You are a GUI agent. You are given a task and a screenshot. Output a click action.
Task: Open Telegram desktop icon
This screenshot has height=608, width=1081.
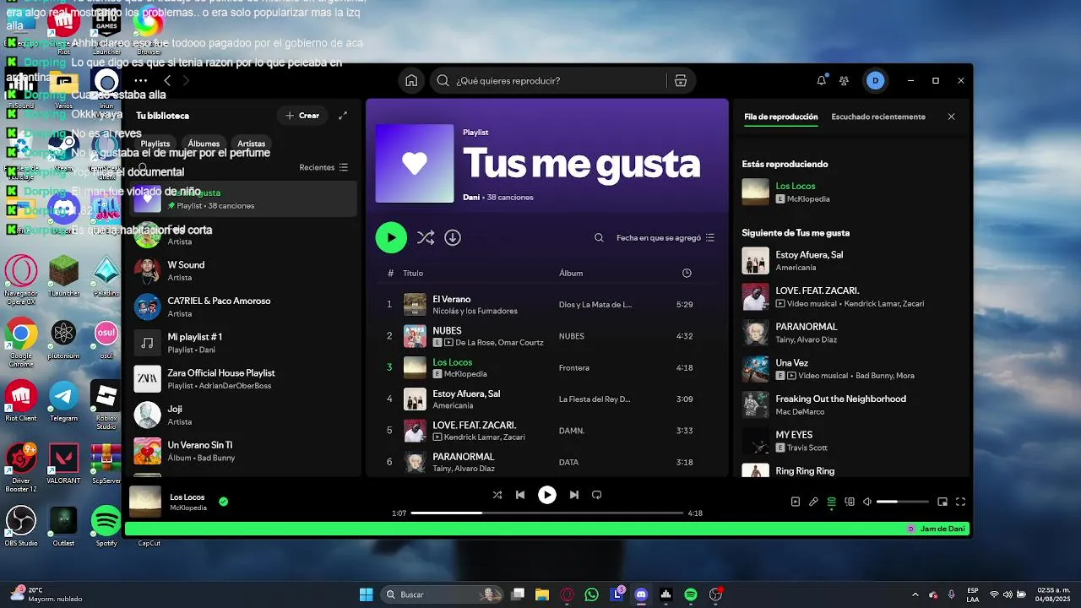pyautogui.click(x=64, y=401)
